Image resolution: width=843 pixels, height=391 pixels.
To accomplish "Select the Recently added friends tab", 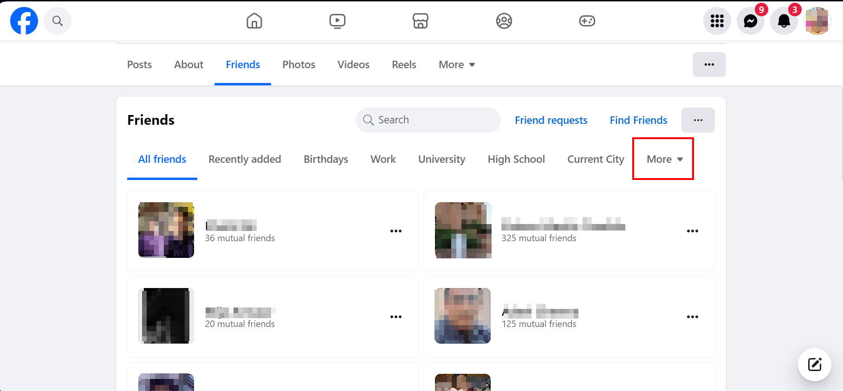I will pos(245,159).
